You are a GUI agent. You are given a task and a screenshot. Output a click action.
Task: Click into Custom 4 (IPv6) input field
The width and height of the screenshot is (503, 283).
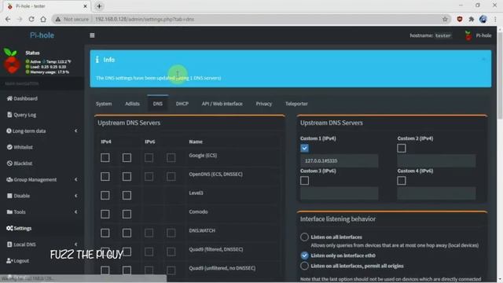click(x=436, y=193)
